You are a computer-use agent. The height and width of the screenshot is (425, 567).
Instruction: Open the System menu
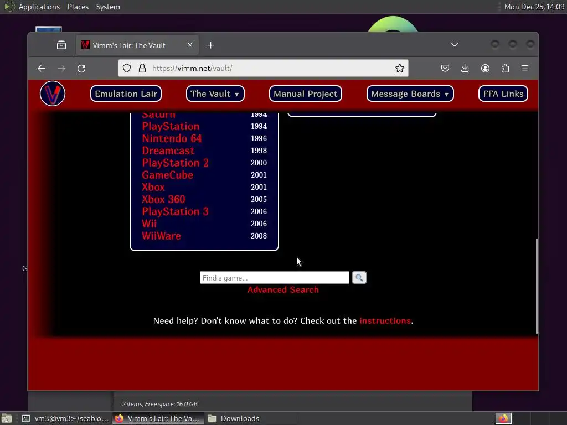(x=108, y=7)
